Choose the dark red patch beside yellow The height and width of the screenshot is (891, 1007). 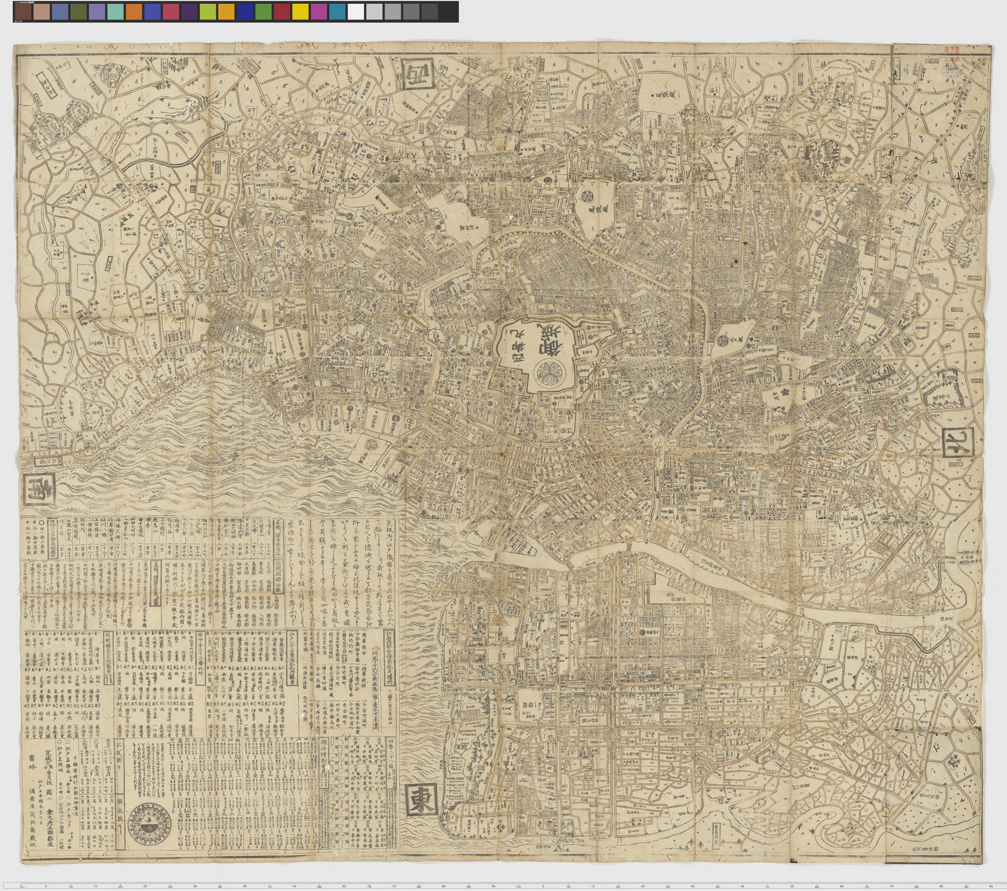point(282,12)
